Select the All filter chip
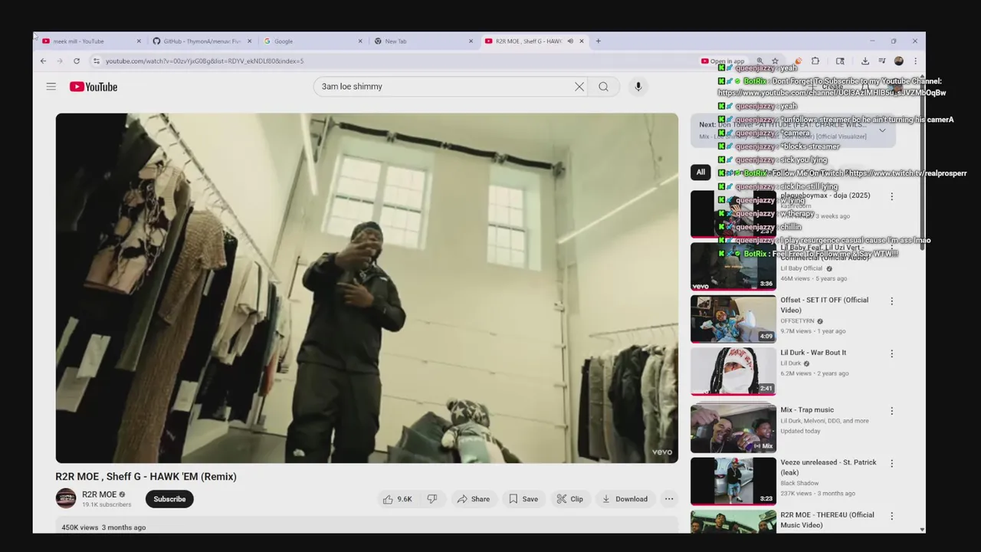Image resolution: width=981 pixels, height=552 pixels. click(700, 172)
